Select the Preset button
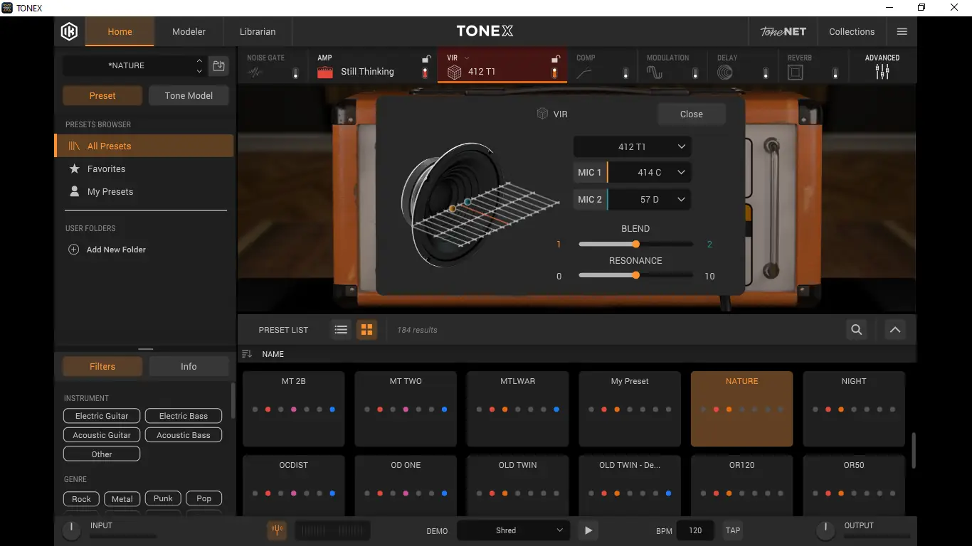Viewport: 972px width, 546px height. (x=102, y=95)
